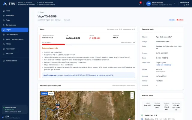Click the Sistema en línea status card

(15, 109)
